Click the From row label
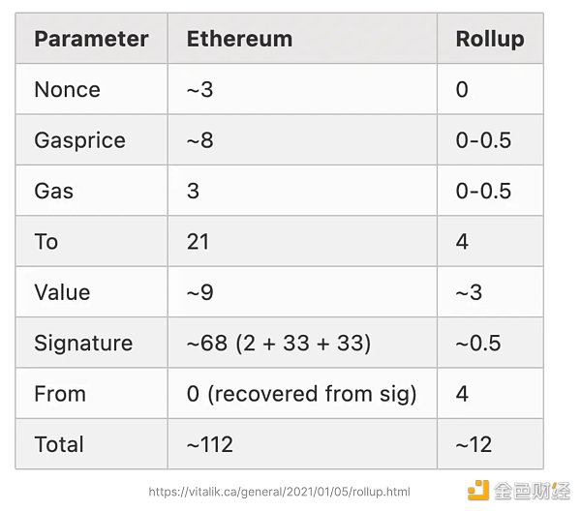Screen dimensions: 581x511 coord(60,394)
